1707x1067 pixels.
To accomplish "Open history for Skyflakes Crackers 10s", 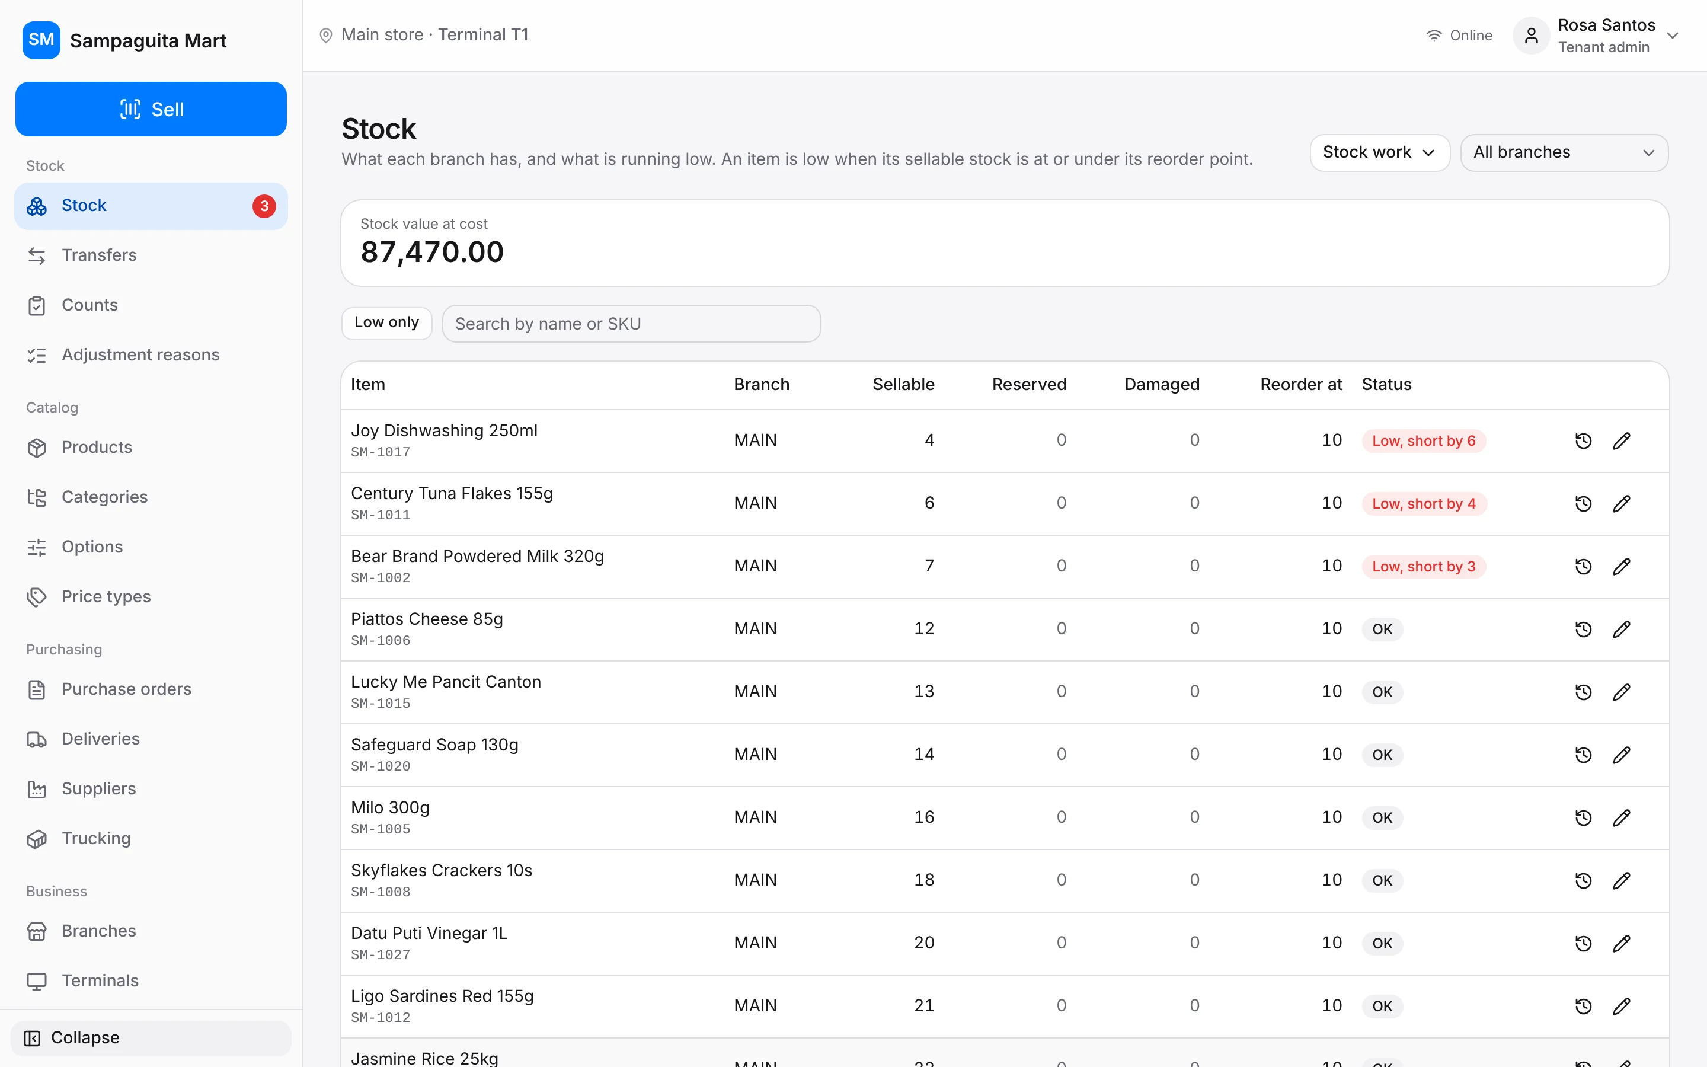I will click(x=1583, y=881).
